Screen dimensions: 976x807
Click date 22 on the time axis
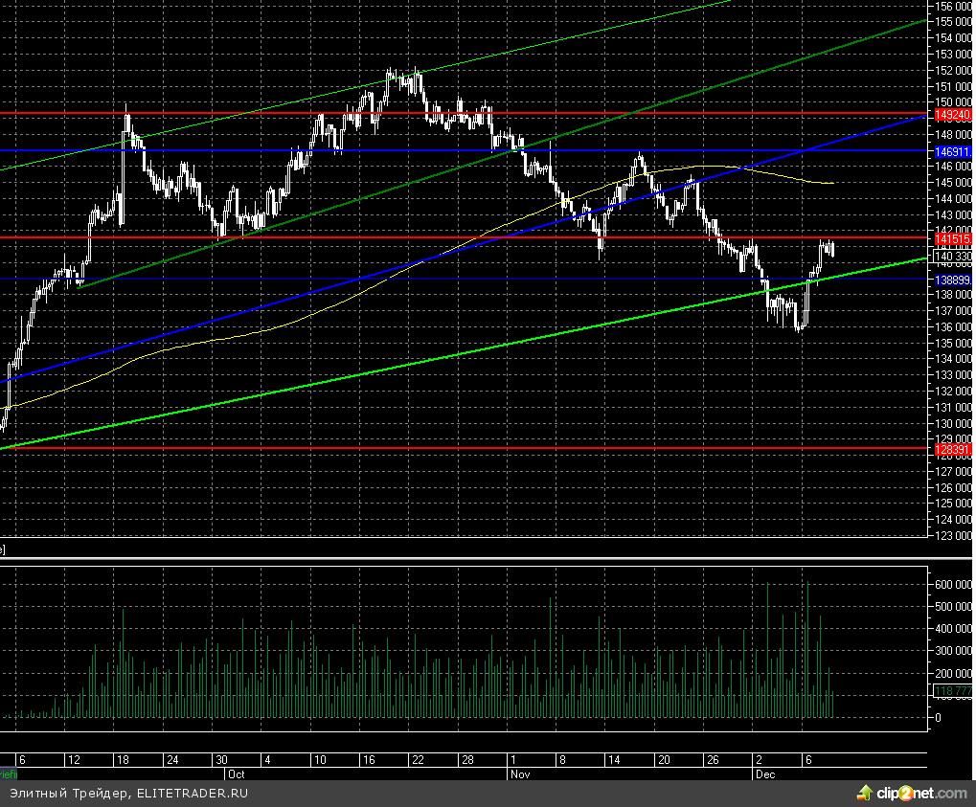417,759
